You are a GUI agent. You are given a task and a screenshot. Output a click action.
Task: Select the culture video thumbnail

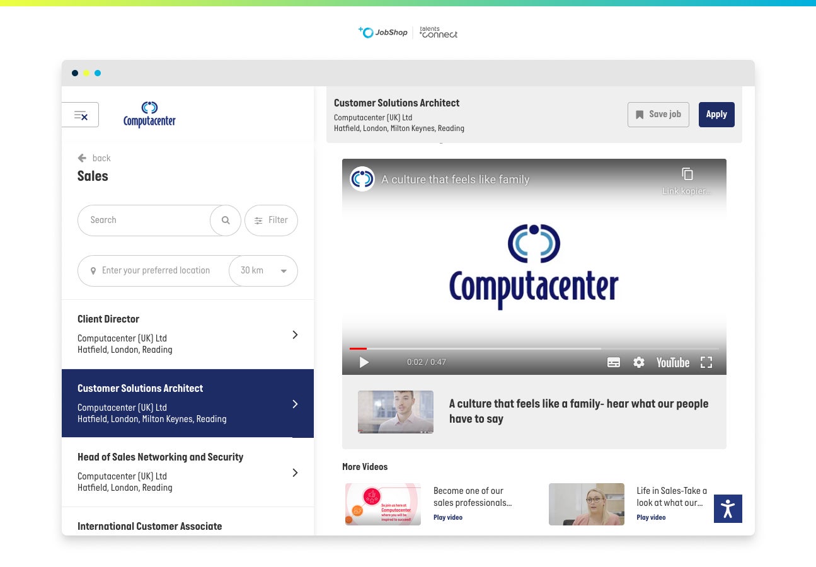click(x=396, y=412)
